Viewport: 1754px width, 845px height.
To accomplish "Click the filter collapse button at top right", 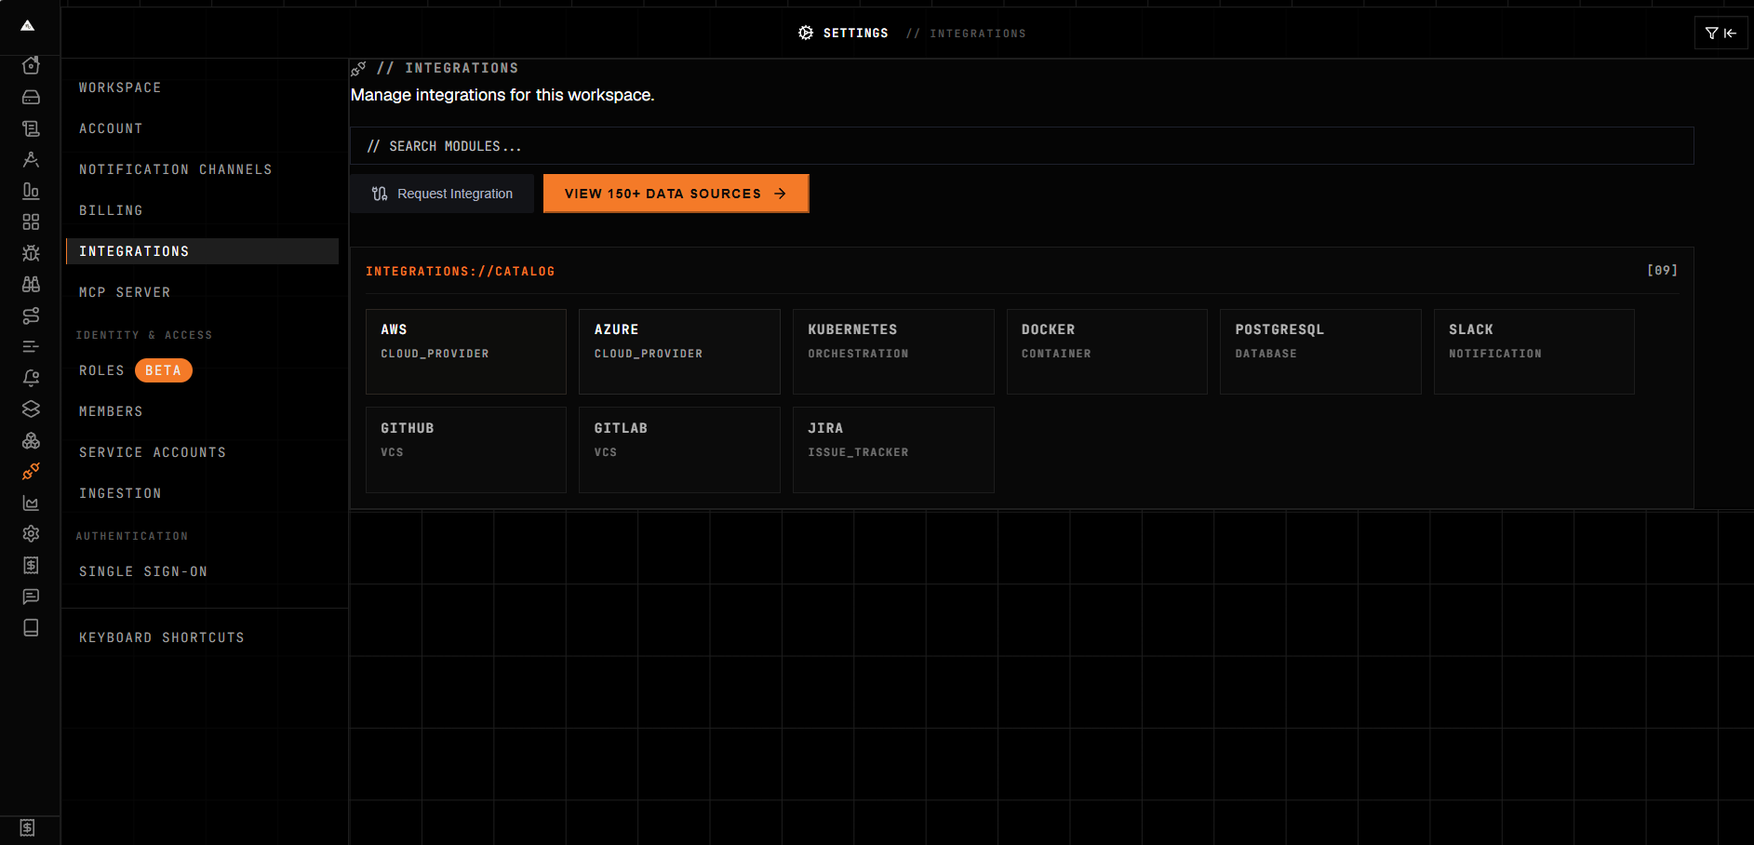I will point(1721,34).
